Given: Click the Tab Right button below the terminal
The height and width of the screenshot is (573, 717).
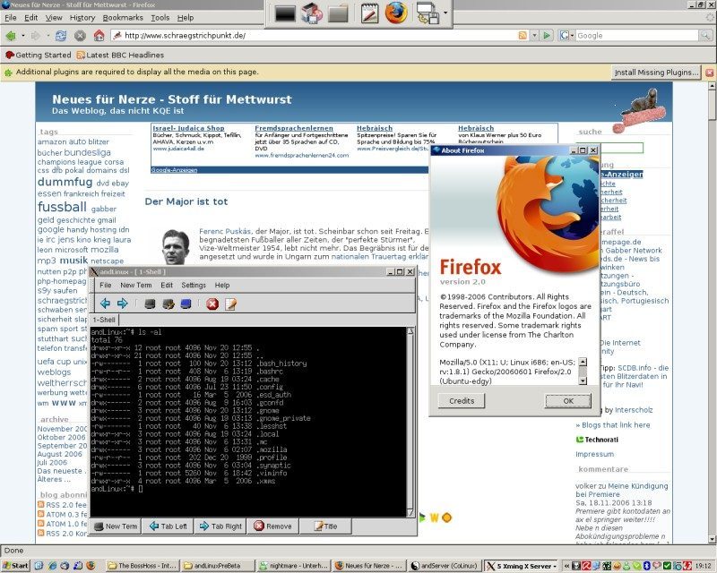Looking at the screenshot, I should pos(220,526).
